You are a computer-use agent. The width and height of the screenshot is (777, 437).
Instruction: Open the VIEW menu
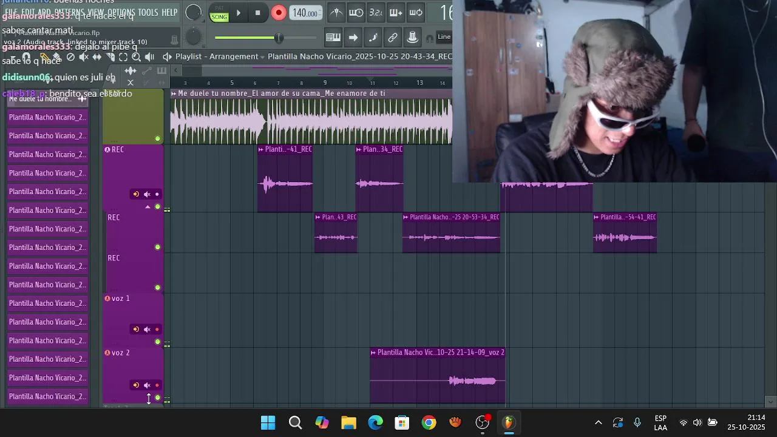pyautogui.click(x=96, y=12)
